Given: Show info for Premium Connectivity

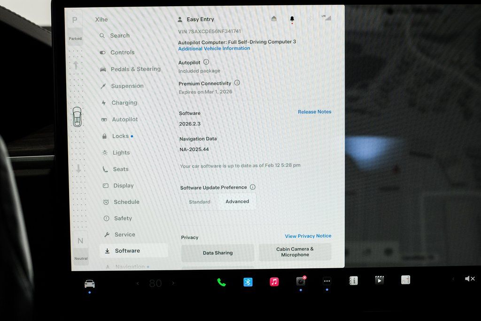Looking at the screenshot, I should pos(237,83).
